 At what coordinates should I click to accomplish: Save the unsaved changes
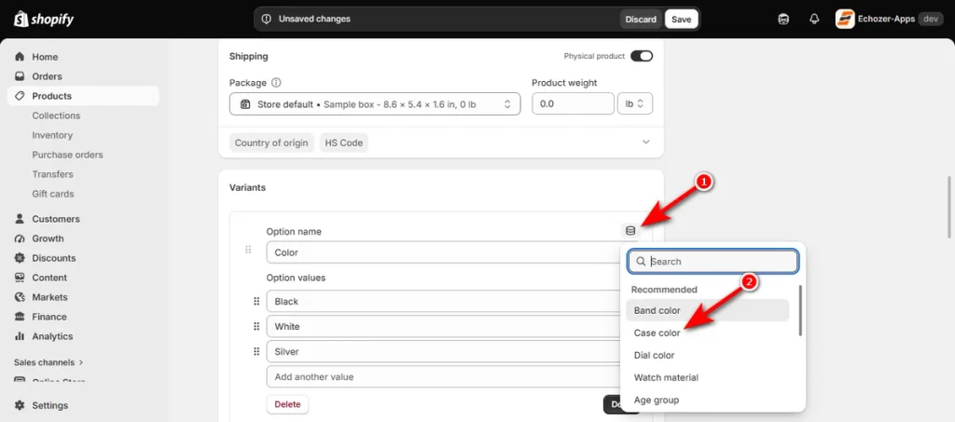[x=681, y=19]
